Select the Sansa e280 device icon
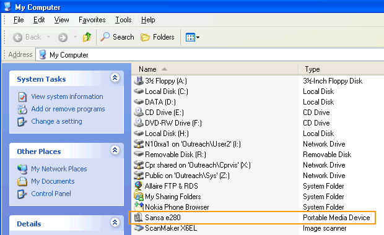 [138, 218]
